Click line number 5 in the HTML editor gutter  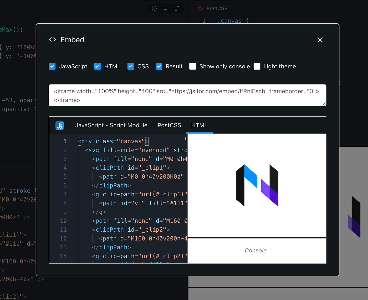(65, 176)
